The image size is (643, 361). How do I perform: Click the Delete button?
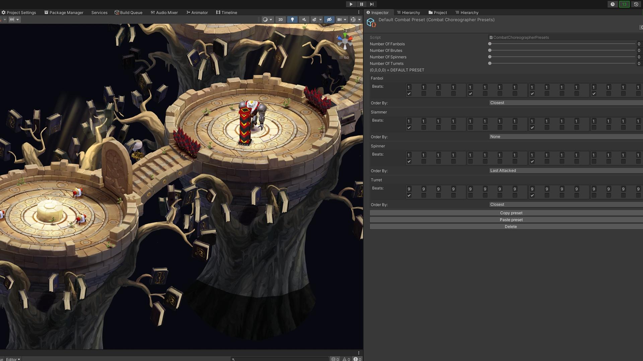click(x=511, y=227)
